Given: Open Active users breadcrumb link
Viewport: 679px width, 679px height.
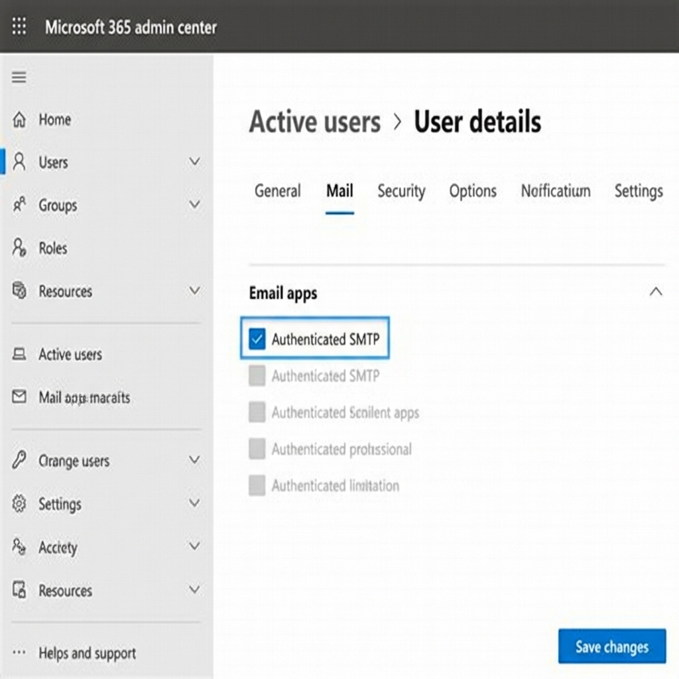Looking at the screenshot, I should (314, 122).
